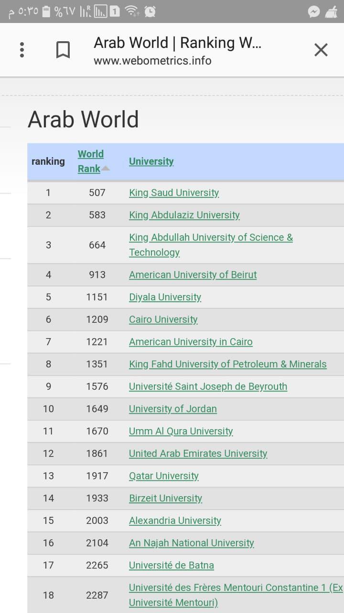Select world rank value 664
344x613 pixels.
click(x=97, y=245)
